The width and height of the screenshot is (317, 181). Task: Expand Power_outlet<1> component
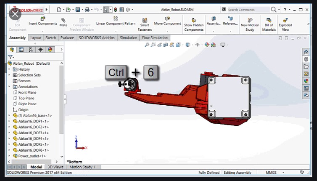[x=9, y=156]
